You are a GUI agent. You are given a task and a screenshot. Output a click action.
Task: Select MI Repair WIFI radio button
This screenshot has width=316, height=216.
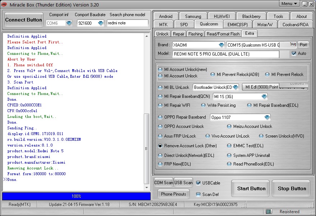[160, 105]
